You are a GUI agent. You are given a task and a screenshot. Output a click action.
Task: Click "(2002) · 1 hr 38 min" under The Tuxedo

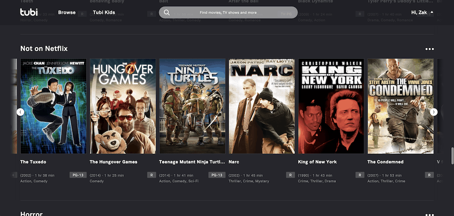click(x=37, y=175)
